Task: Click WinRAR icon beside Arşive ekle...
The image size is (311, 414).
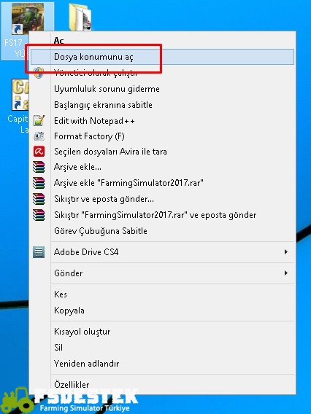Action: 39,167
